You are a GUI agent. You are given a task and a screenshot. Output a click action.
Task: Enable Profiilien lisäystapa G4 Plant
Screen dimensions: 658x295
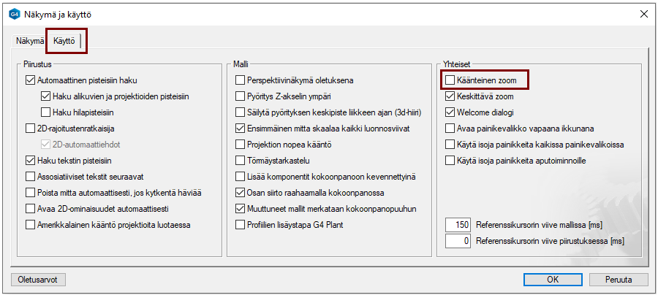[x=241, y=225]
